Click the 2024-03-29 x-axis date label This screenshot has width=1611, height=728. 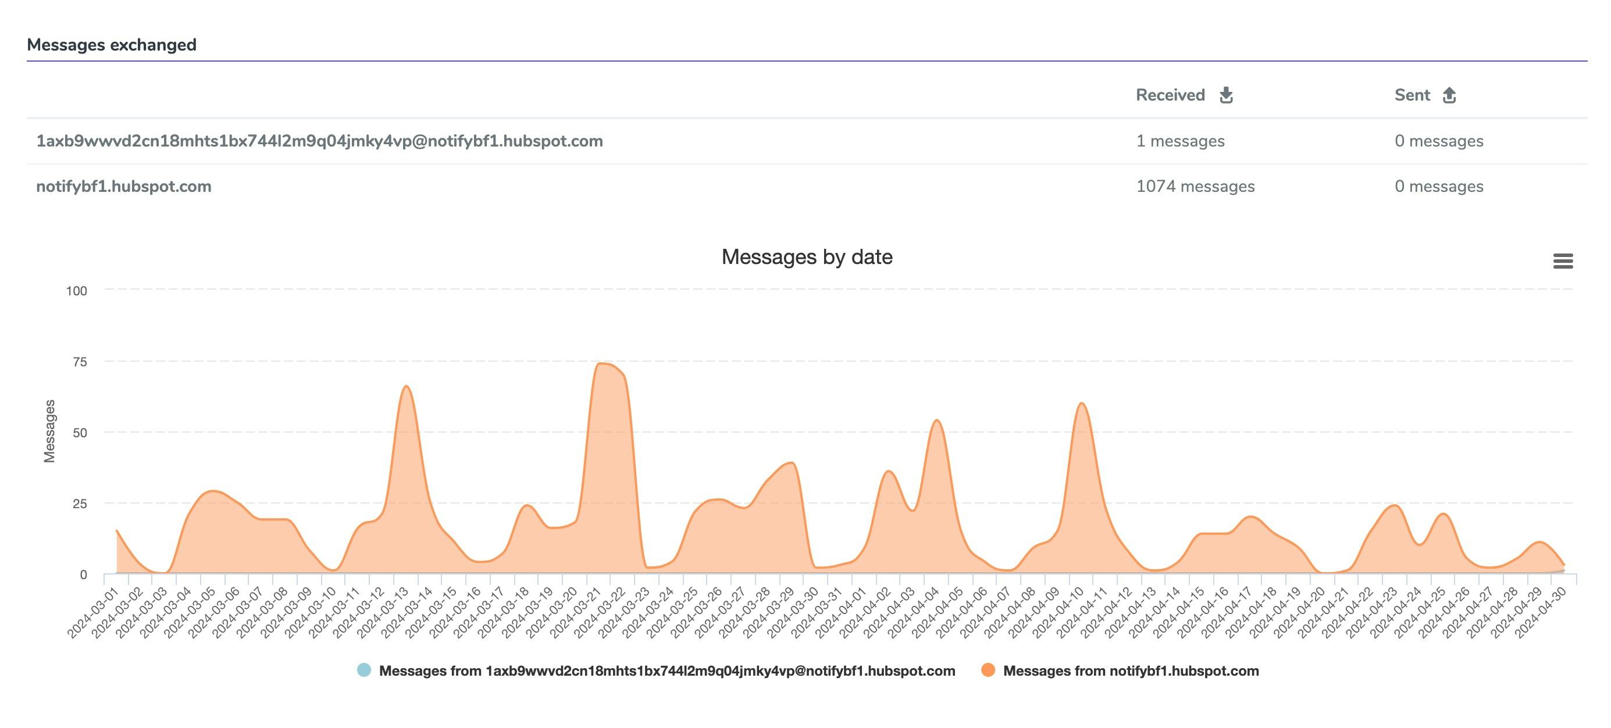pyautogui.click(x=767, y=612)
